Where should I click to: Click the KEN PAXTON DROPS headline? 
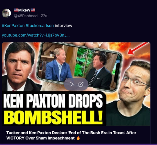tap(53, 101)
